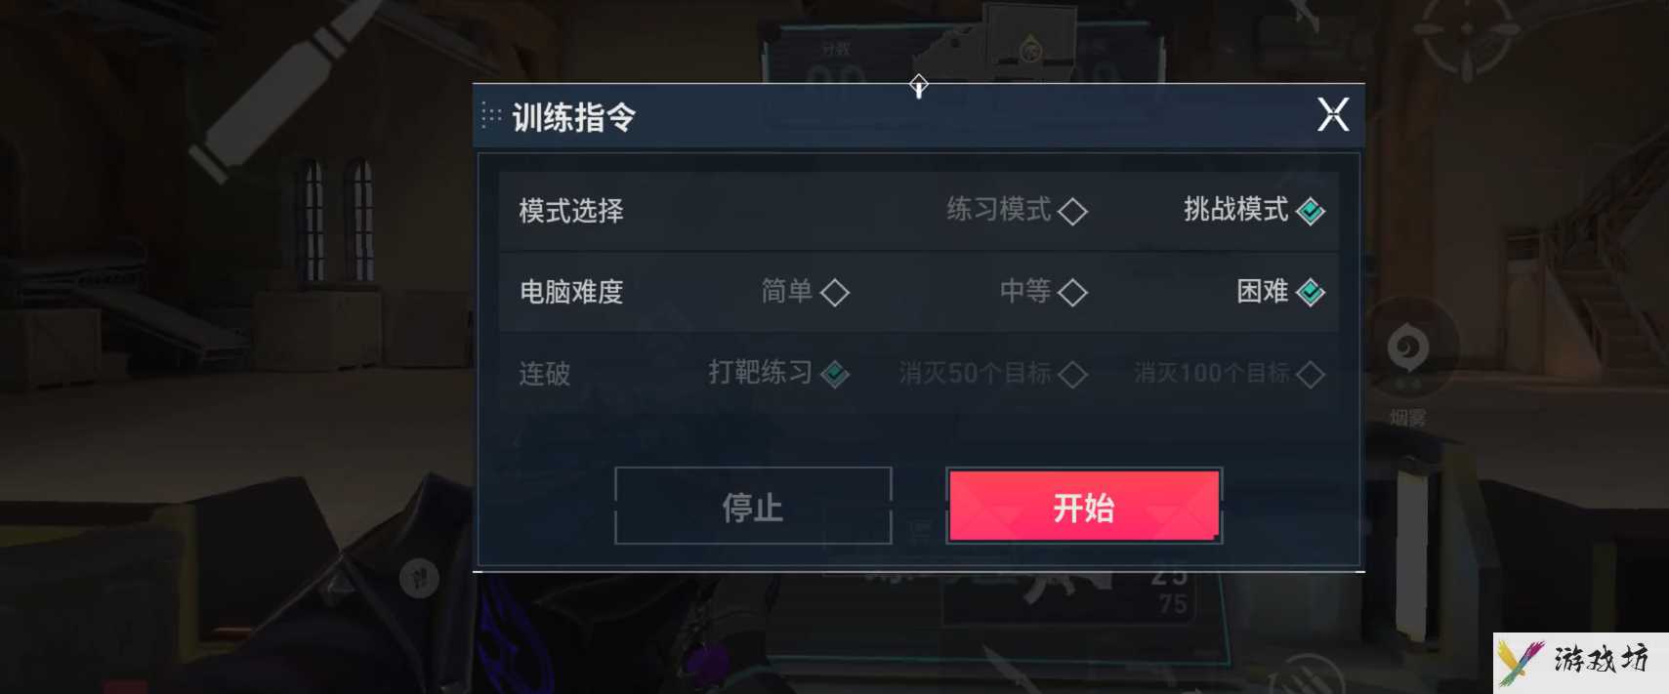Screen dimensions: 1669x694
Task: Set 电脑难度 to 困难
Action: click(1280, 292)
